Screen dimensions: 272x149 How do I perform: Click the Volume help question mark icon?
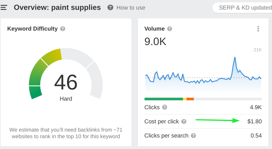point(170,29)
